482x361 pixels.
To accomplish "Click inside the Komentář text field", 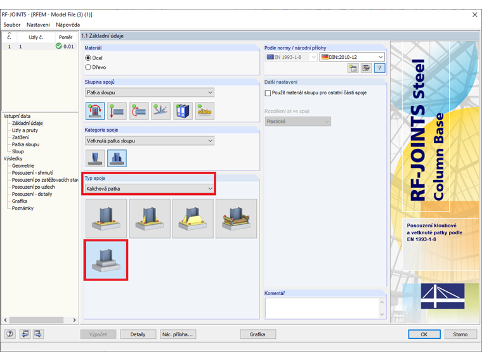I will (x=322, y=308).
